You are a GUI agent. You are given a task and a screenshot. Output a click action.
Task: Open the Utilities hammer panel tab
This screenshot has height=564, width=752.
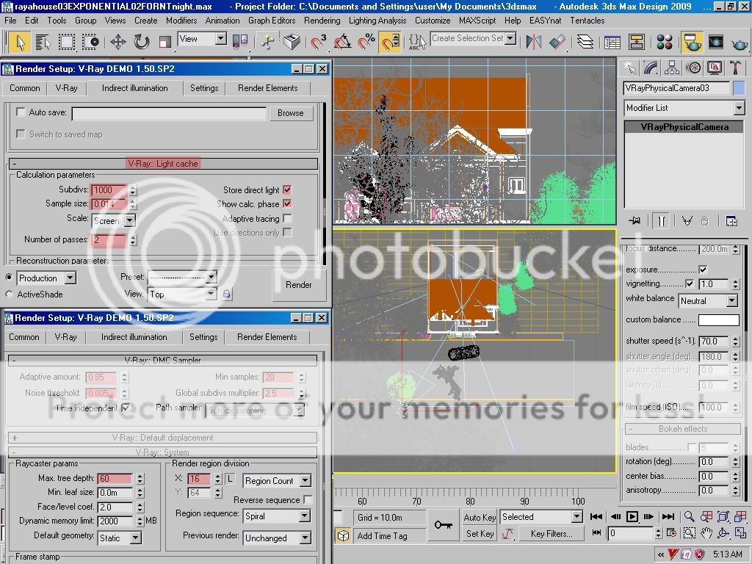pos(735,68)
